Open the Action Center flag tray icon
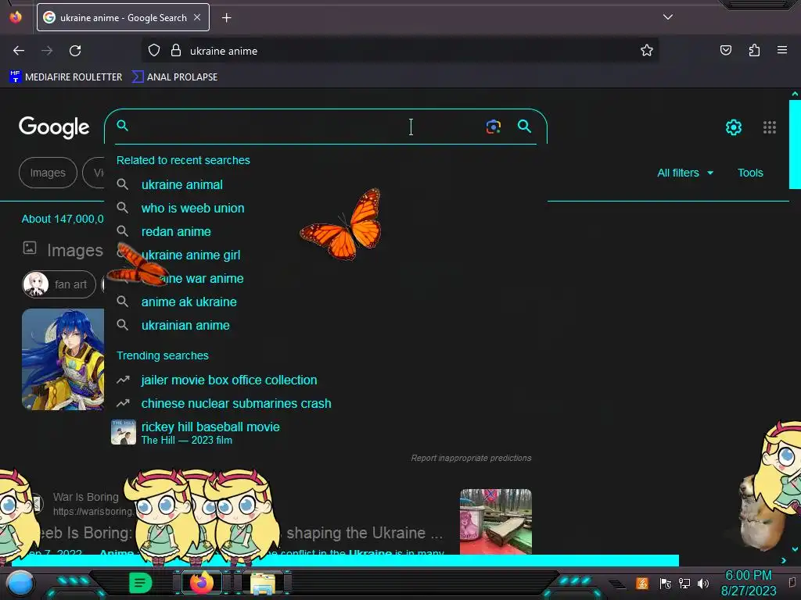Viewport: 801px width, 600px height. click(665, 583)
